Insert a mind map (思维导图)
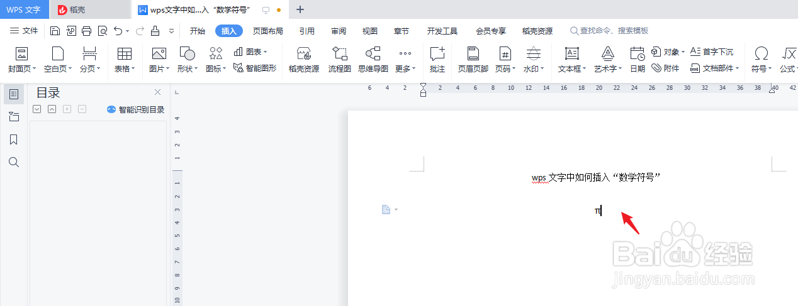This screenshot has height=306, width=798. coord(373,60)
